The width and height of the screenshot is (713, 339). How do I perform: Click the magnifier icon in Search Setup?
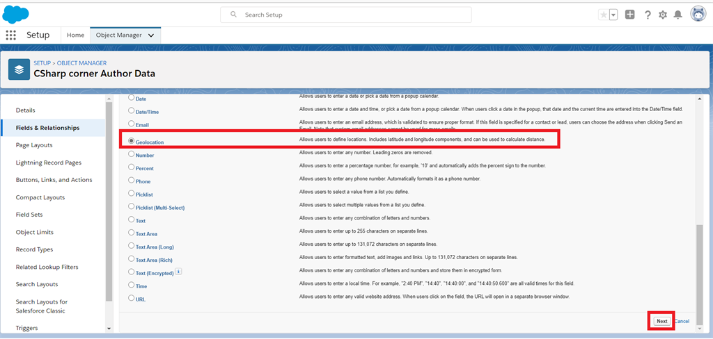tap(233, 15)
